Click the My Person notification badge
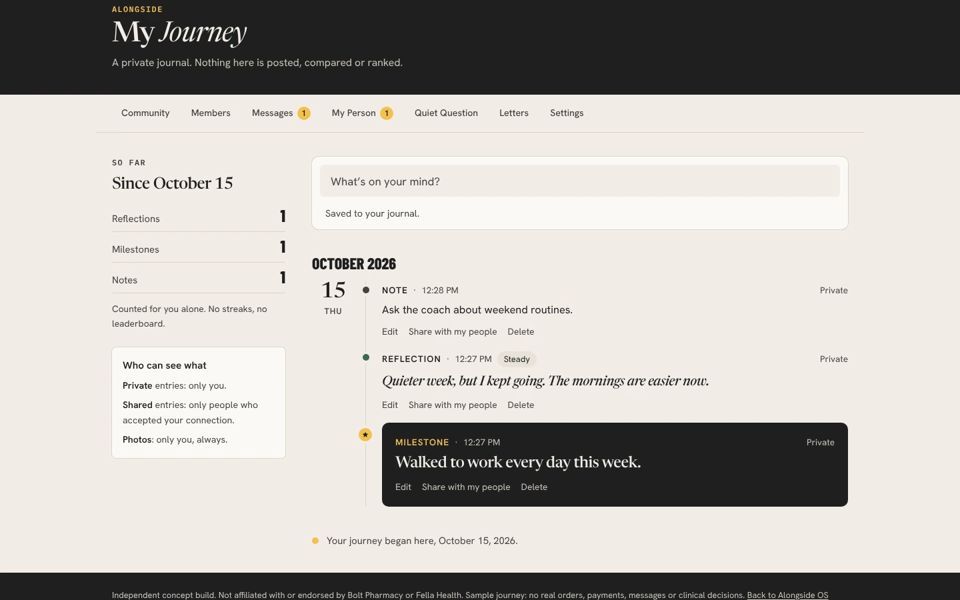This screenshot has height=600, width=960. tap(387, 113)
